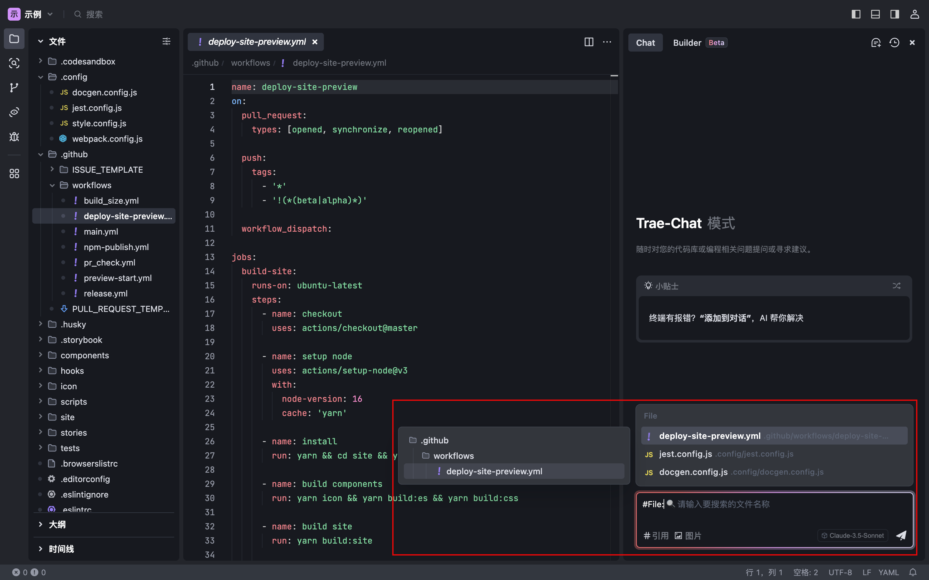
Task: Split the editor with the split icon
Action: tap(589, 42)
